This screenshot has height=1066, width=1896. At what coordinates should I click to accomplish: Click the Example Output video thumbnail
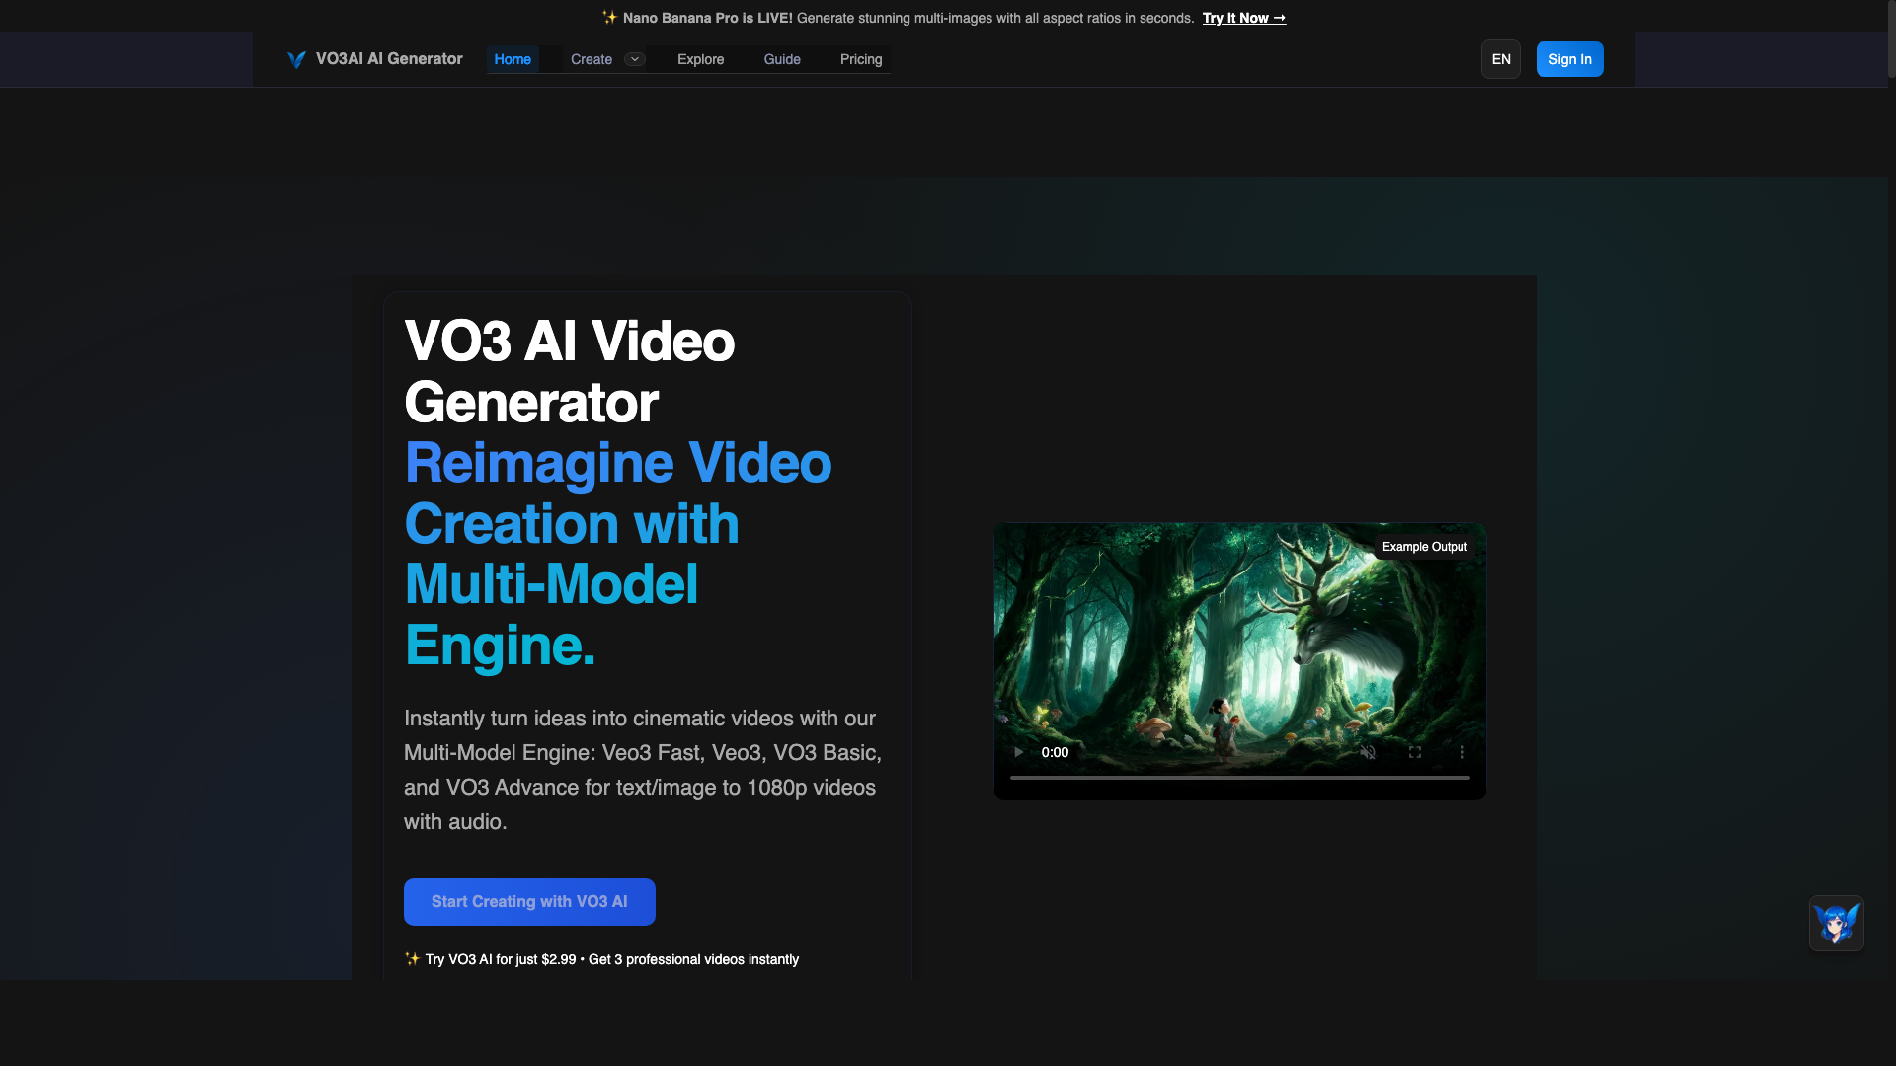pyautogui.click(x=1239, y=642)
